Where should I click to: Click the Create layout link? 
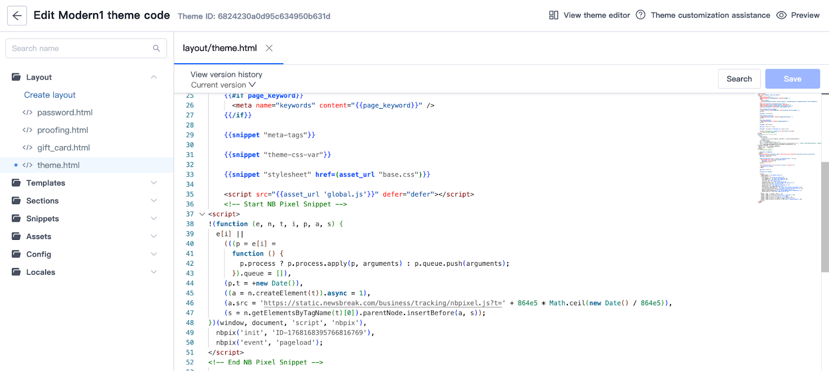(50, 95)
